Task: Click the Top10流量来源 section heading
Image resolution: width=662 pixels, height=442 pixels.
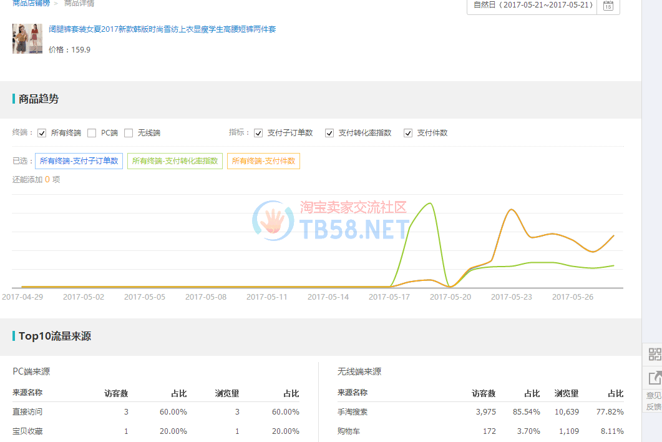Action: pos(55,336)
